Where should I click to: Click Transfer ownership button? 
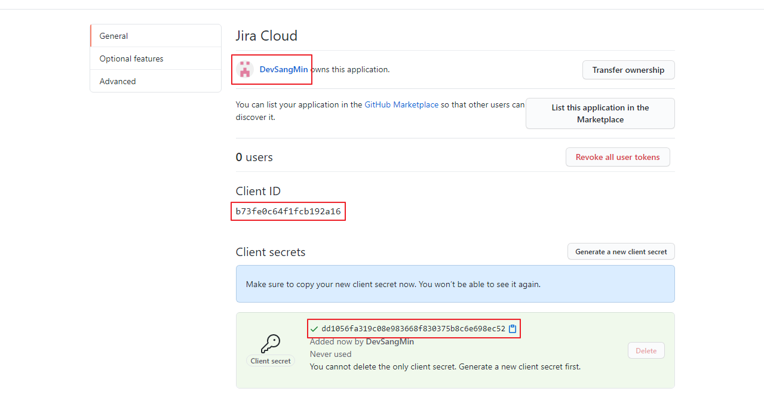pos(628,70)
